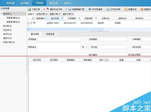This screenshot has height=112, width=151.
Task: Open the 我的助理 tab
Action: click(x=10, y=3)
